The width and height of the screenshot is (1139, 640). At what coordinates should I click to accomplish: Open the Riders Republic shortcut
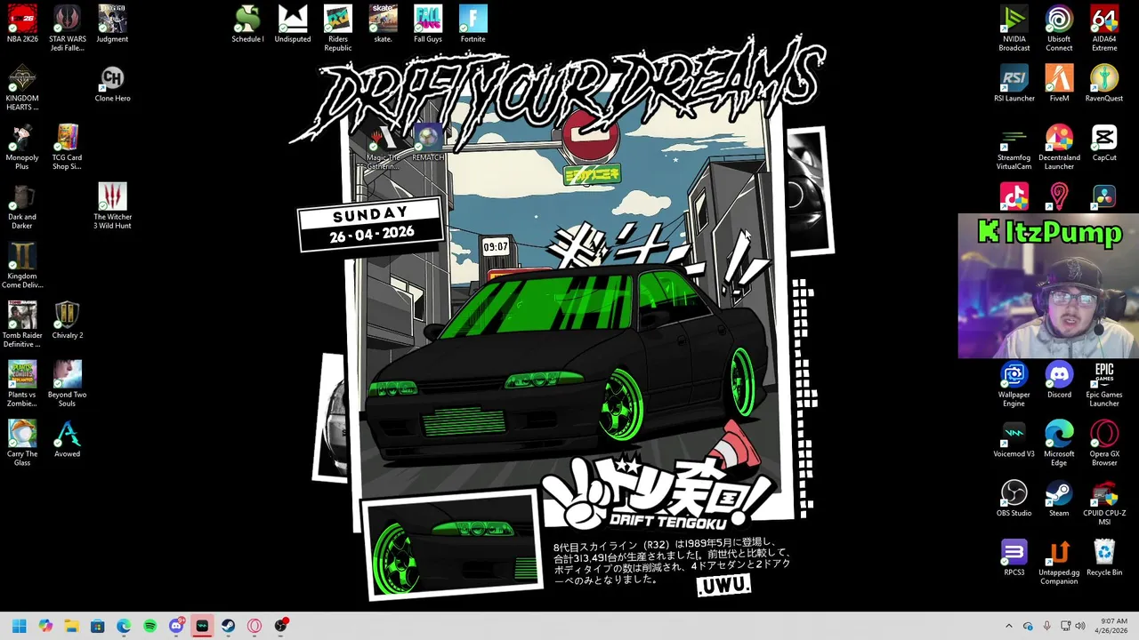338,28
